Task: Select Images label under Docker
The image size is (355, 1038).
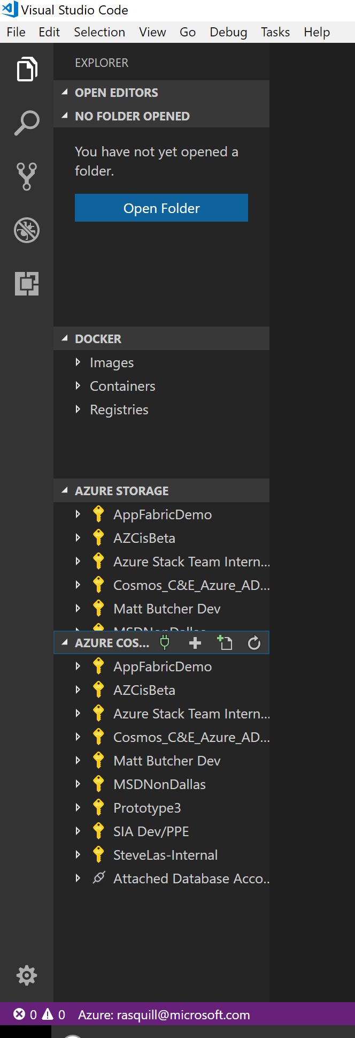Action: click(112, 363)
